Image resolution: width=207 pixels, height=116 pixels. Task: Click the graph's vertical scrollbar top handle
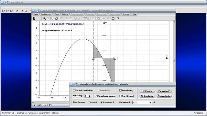click(x=174, y=22)
